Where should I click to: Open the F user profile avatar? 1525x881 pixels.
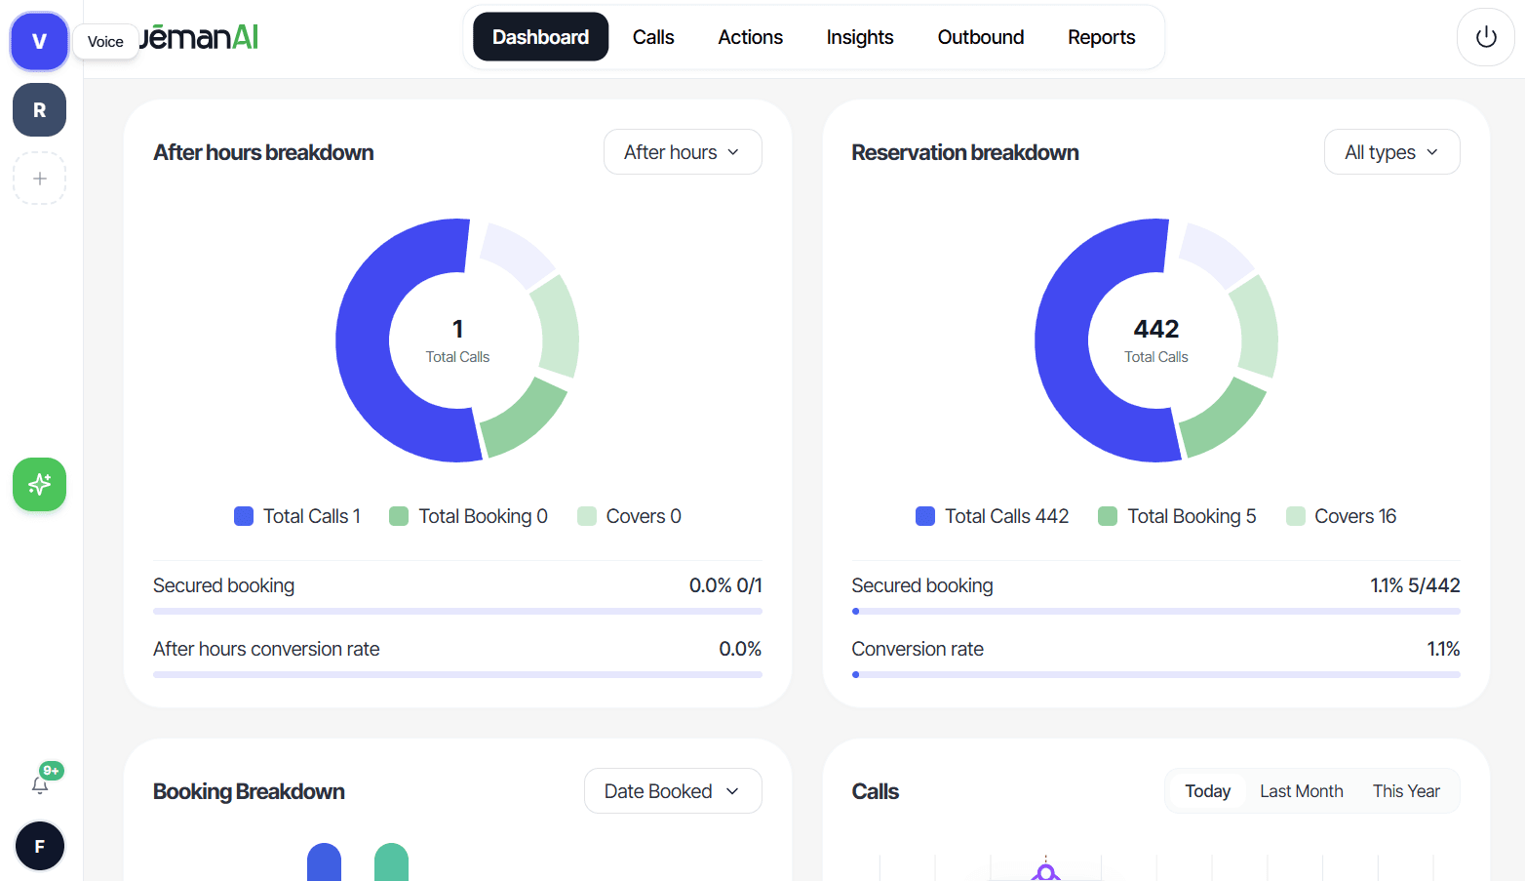(39, 846)
